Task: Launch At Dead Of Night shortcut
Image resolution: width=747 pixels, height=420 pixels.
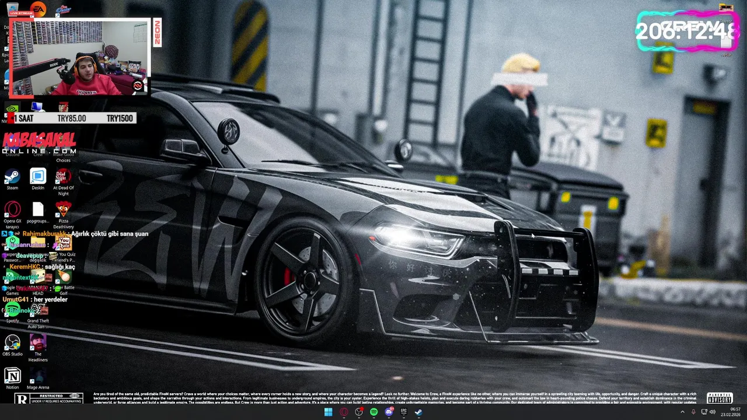Action: click(64, 182)
